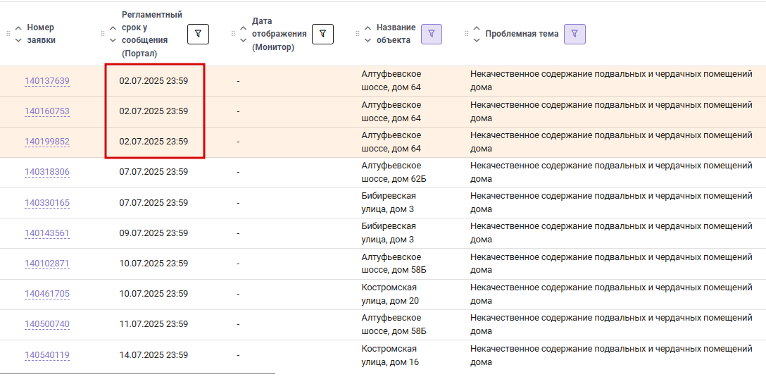Screen dimensions: 766x377
Task: Select address Алтуфьевское шоссе, дом 64 for 140160753
Action: pos(391,111)
